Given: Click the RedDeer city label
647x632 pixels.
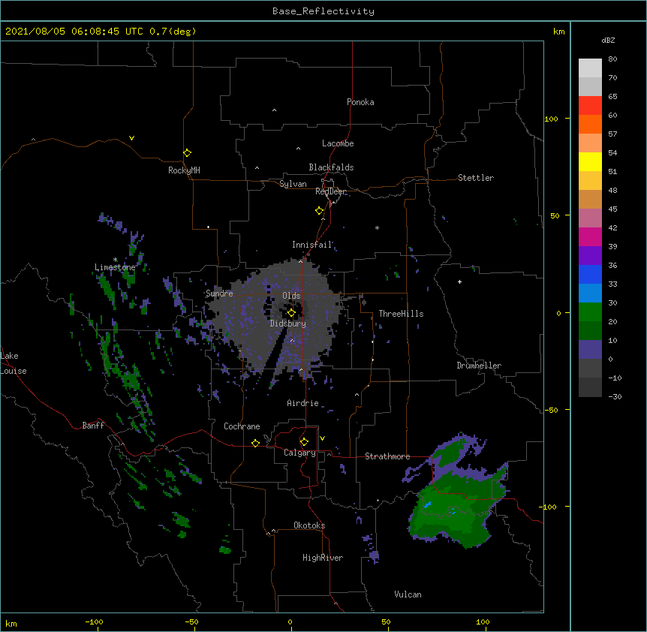Looking at the screenshot, I should [x=331, y=191].
